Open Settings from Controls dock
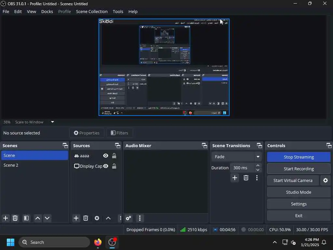The image size is (333, 250). (299, 204)
